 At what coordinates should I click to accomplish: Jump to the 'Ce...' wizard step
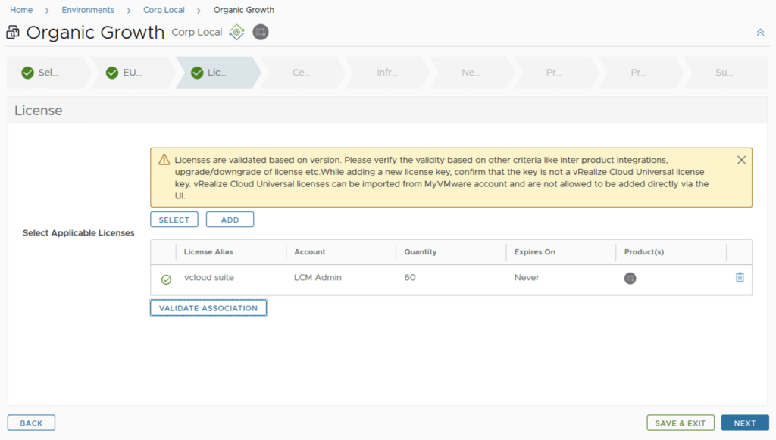pos(301,73)
